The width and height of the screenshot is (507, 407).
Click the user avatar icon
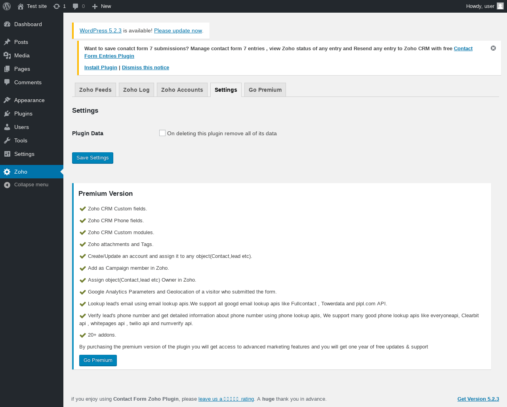[x=500, y=6]
